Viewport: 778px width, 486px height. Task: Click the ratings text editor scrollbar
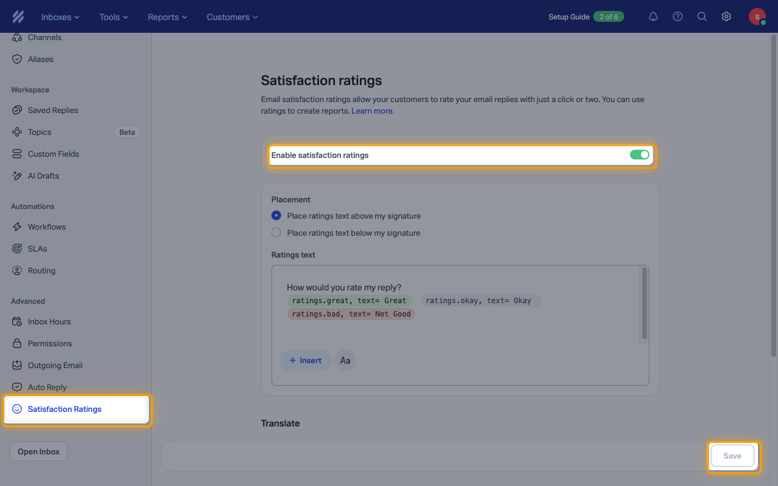pyautogui.click(x=644, y=304)
